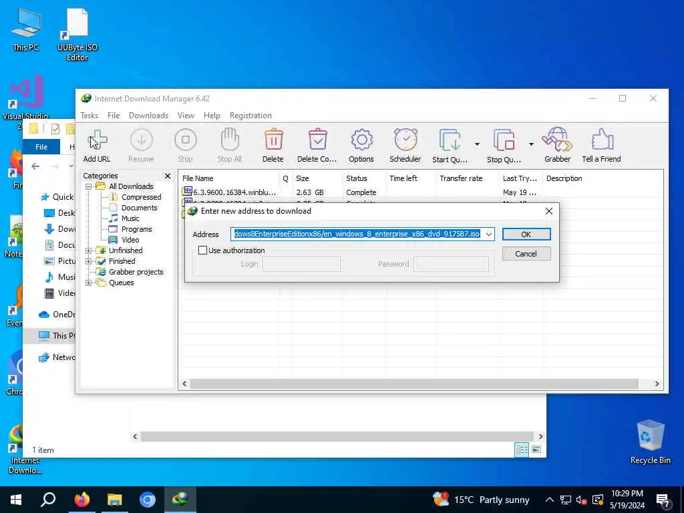The image size is (684, 513).
Task: Open the Registration menu
Action: click(x=251, y=116)
